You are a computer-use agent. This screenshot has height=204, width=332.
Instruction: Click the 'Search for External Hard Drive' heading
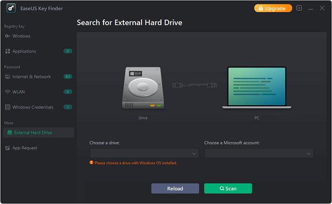(129, 23)
